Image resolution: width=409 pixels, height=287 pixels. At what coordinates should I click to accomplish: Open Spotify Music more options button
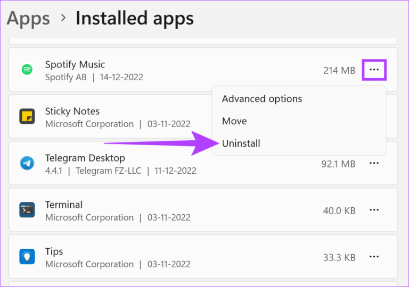(x=374, y=70)
